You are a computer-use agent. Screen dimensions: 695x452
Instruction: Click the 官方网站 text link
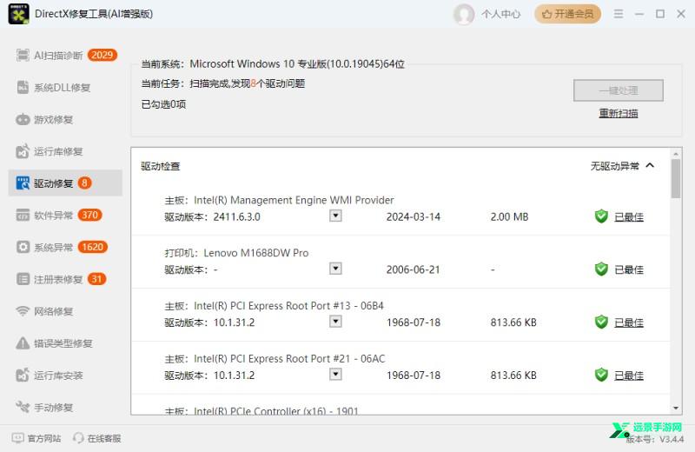tap(44, 438)
